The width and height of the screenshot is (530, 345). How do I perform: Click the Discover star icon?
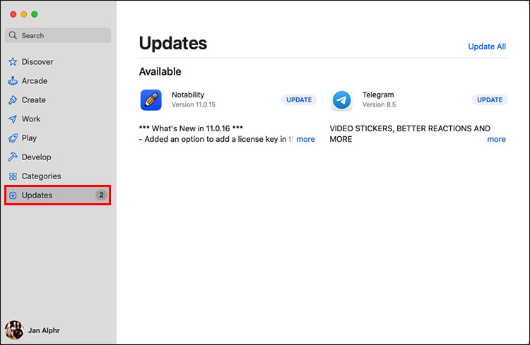pyautogui.click(x=13, y=62)
